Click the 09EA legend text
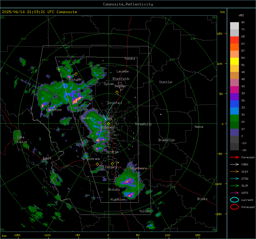Viewport: 256px width, 239px height. point(245,165)
